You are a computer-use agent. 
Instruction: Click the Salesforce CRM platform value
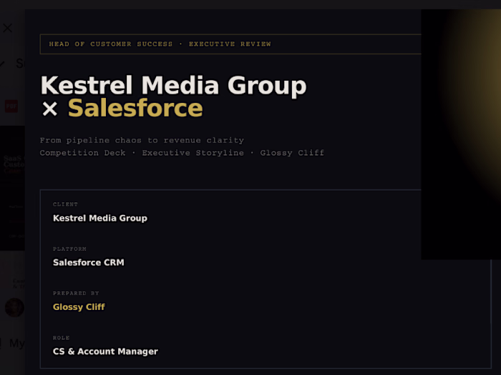[x=89, y=262]
